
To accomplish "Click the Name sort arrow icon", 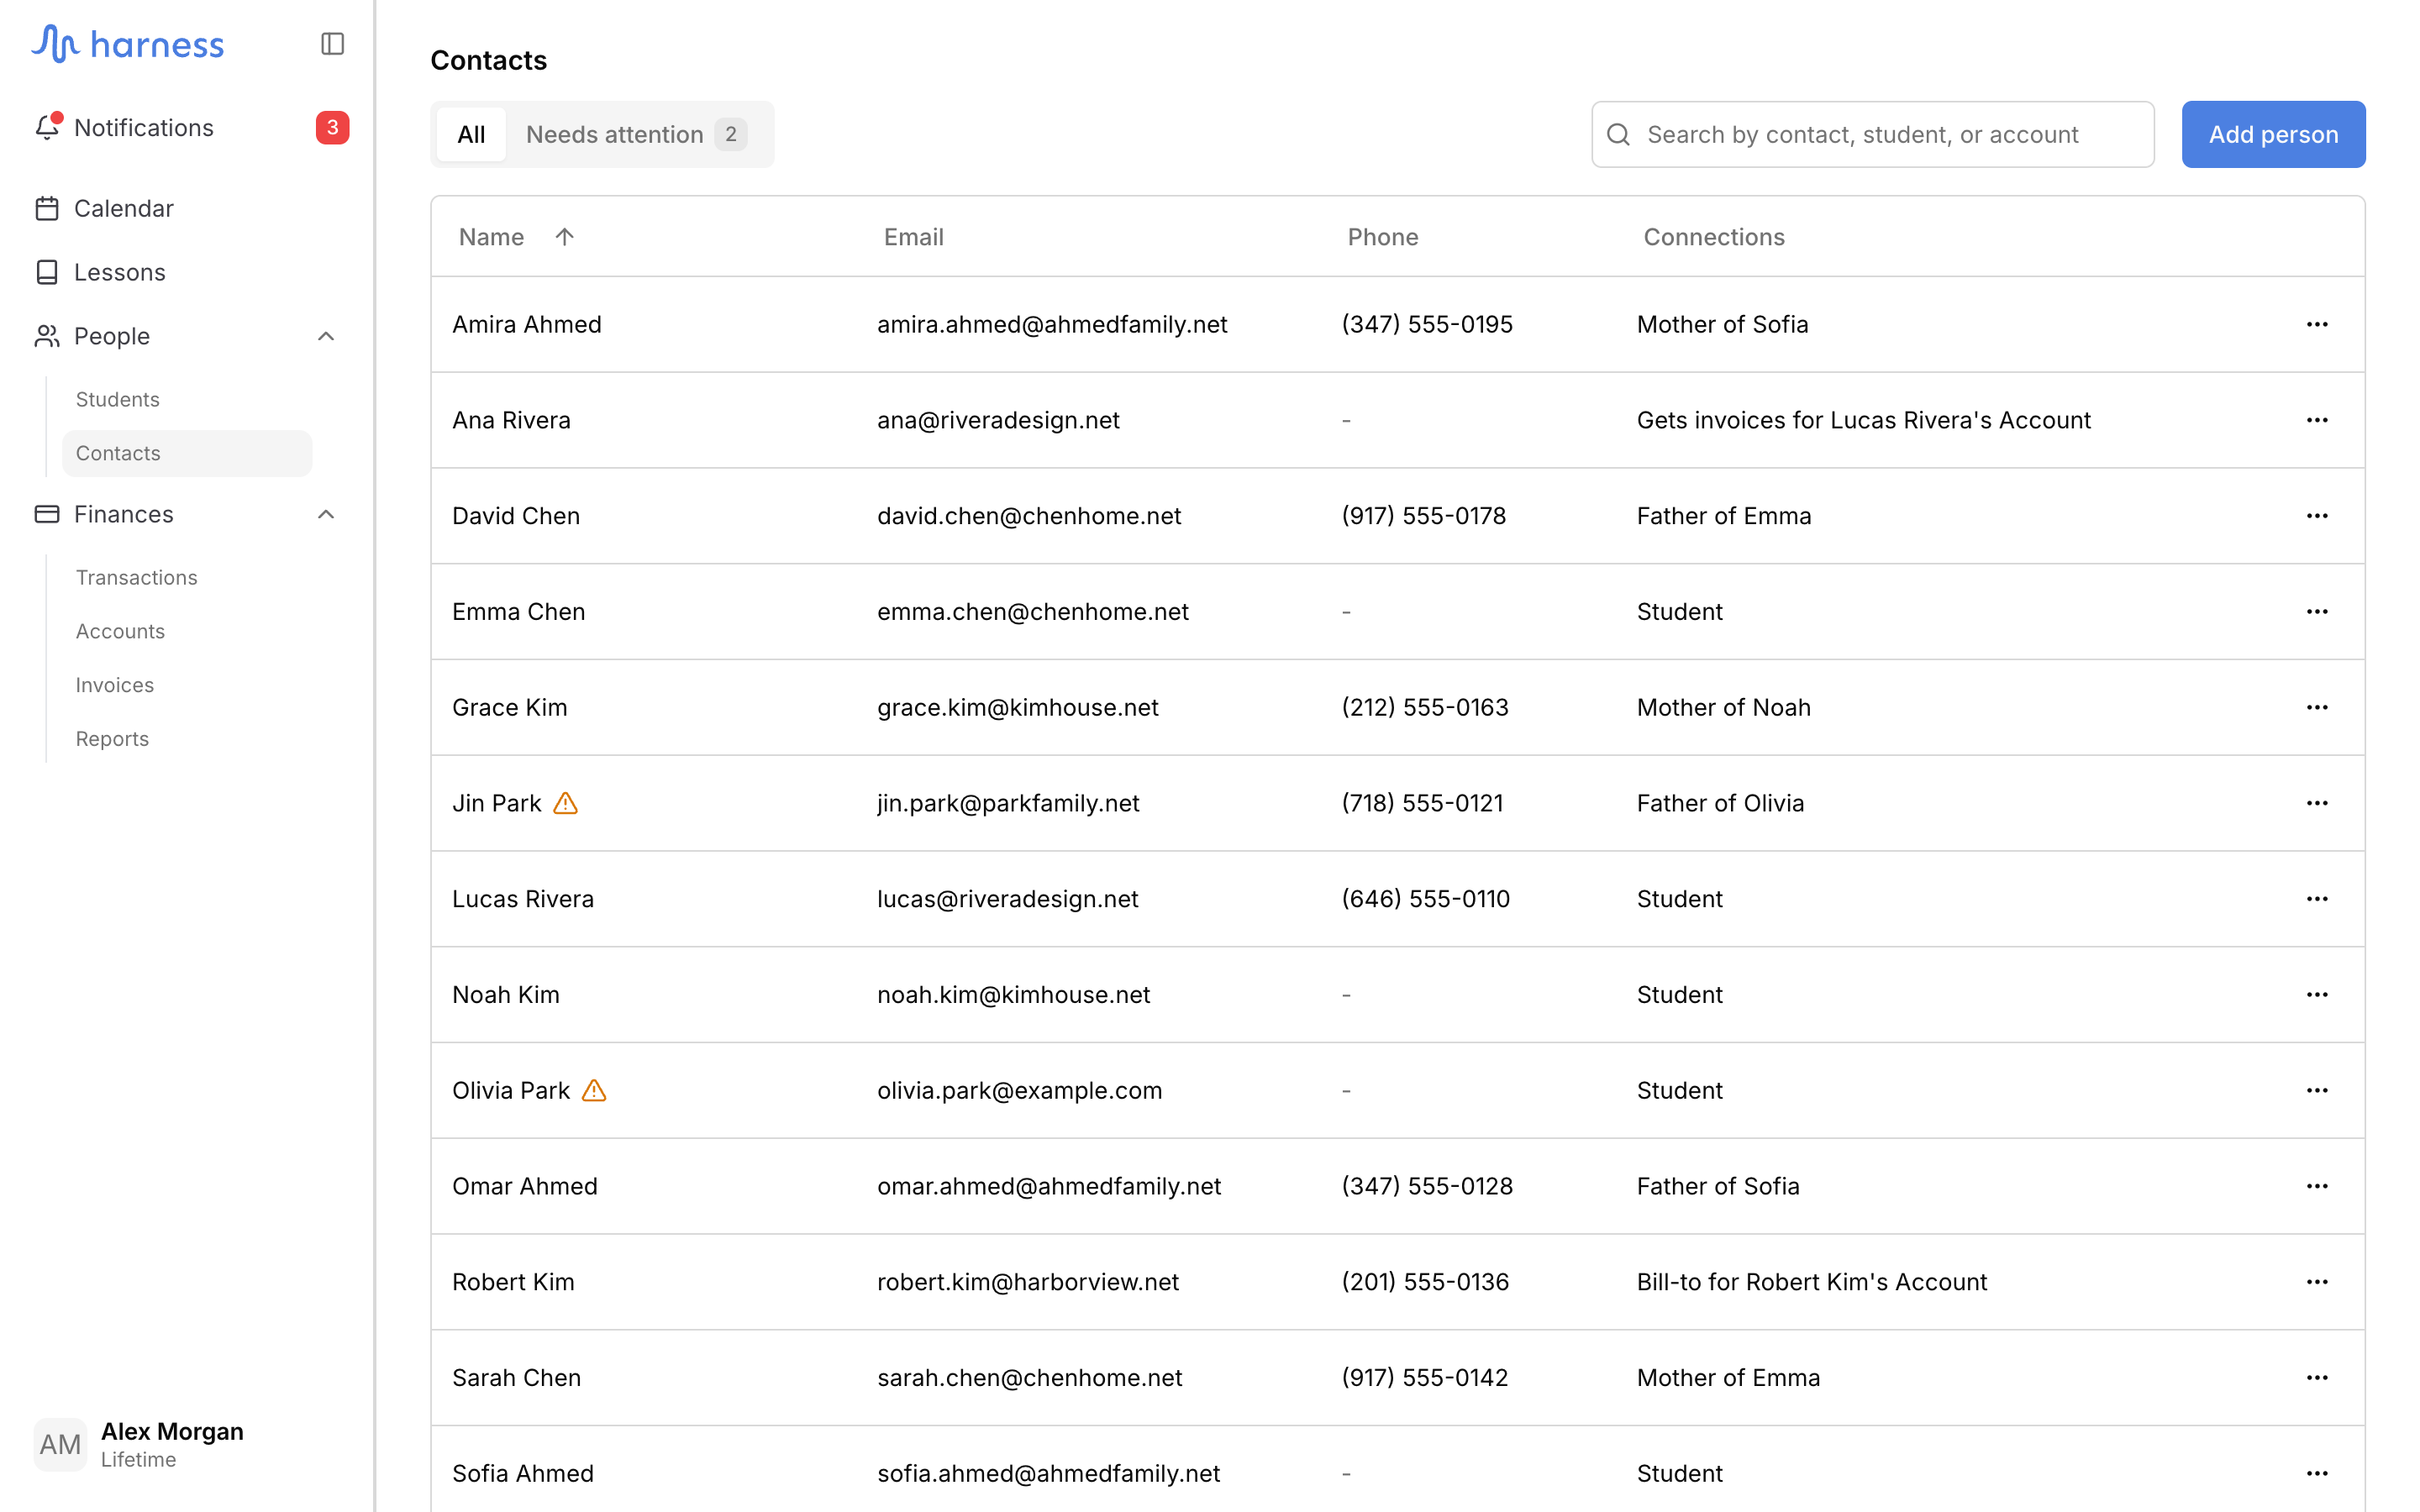I will click(564, 237).
